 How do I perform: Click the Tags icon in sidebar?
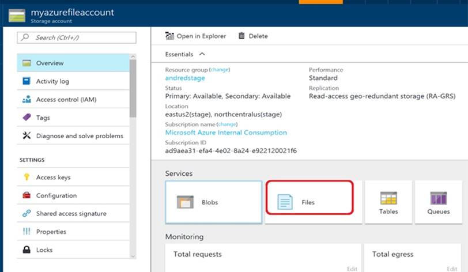[x=27, y=118]
